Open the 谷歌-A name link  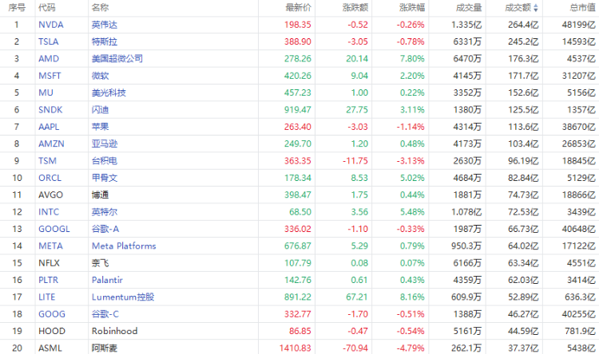click(x=105, y=229)
